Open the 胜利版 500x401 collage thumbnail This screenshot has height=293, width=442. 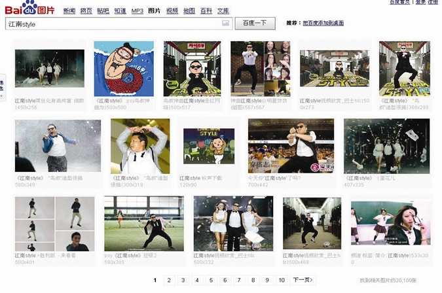(55, 224)
